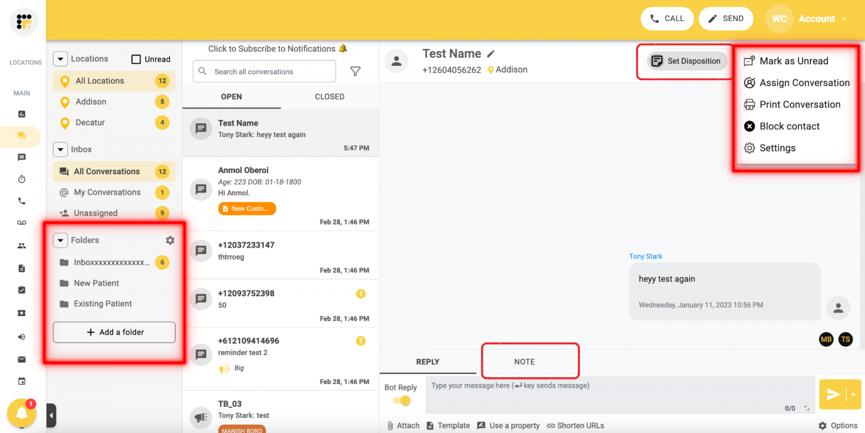This screenshot has height=433, width=865.
Task: Click the Attach paperclip icon
Action: click(x=389, y=425)
